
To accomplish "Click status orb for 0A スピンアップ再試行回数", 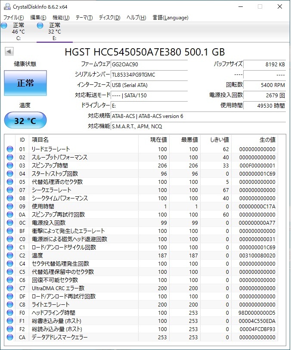I will coord(10,214).
